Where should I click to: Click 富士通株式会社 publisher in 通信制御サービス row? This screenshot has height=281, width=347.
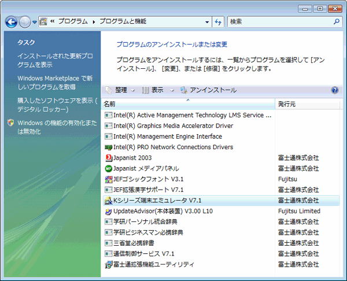(x=298, y=254)
